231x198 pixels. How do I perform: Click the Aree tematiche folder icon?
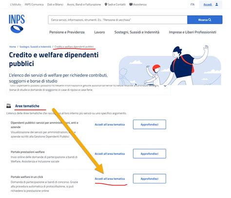(9, 106)
